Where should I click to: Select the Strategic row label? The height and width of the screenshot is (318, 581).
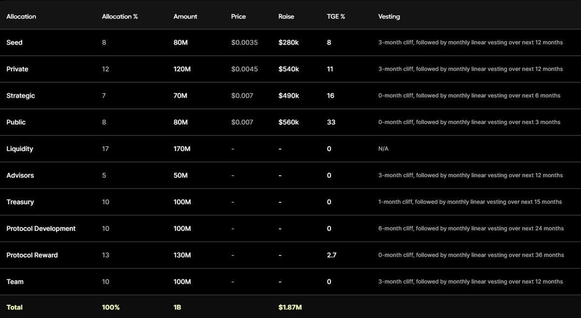21,96
